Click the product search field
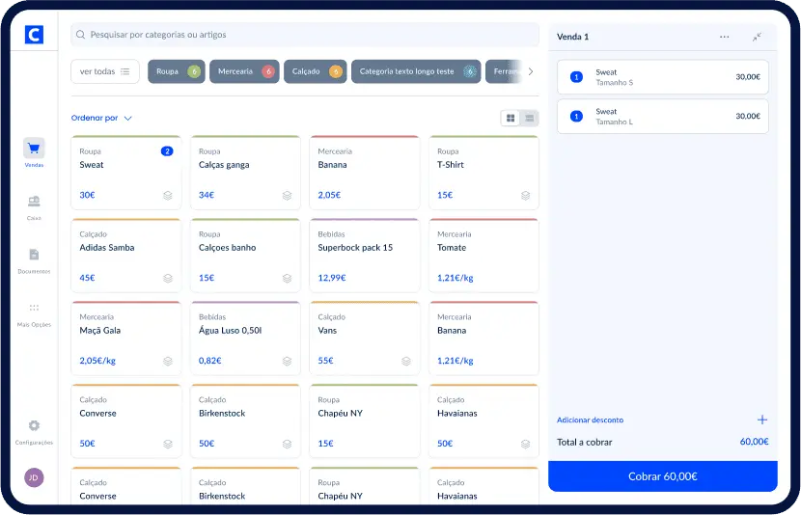The width and height of the screenshot is (801, 515). click(x=304, y=35)
